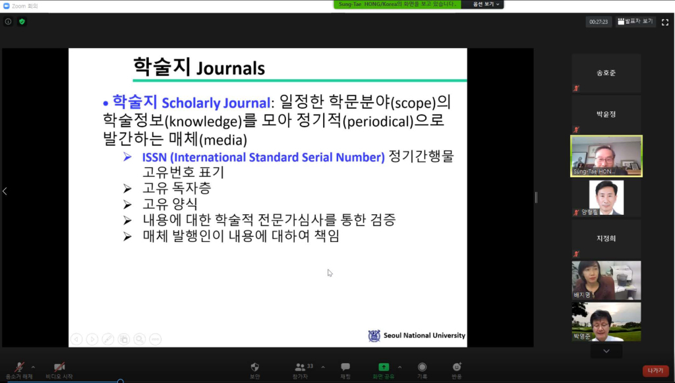Unmute microphone with the 음소거 해제 button
Viewport: 675px width, 383px height.
(19, 369)
